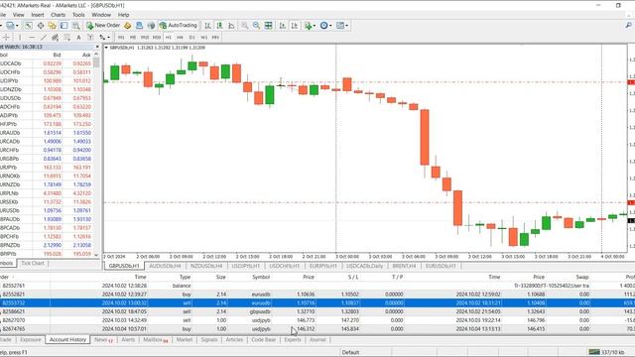Set timeframe to D1

pos(191,38)
